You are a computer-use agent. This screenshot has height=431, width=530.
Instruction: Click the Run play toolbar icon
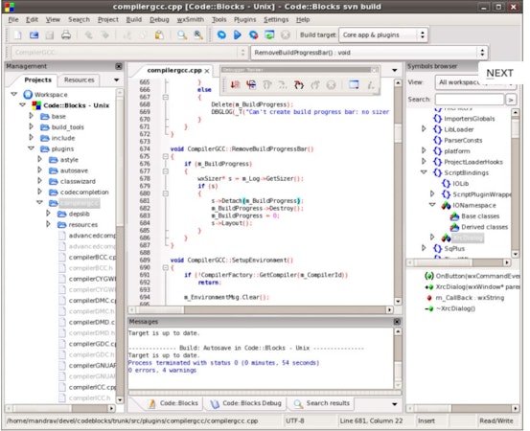click(x=238, y=34)
